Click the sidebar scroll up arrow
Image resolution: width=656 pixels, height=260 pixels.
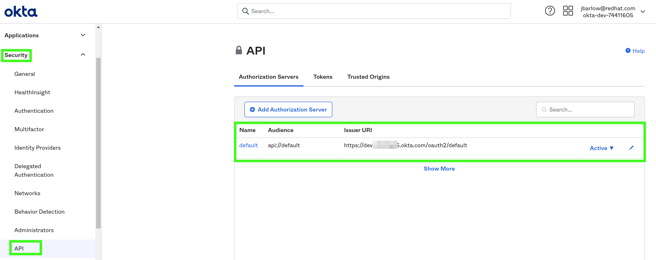pos(98,27)
